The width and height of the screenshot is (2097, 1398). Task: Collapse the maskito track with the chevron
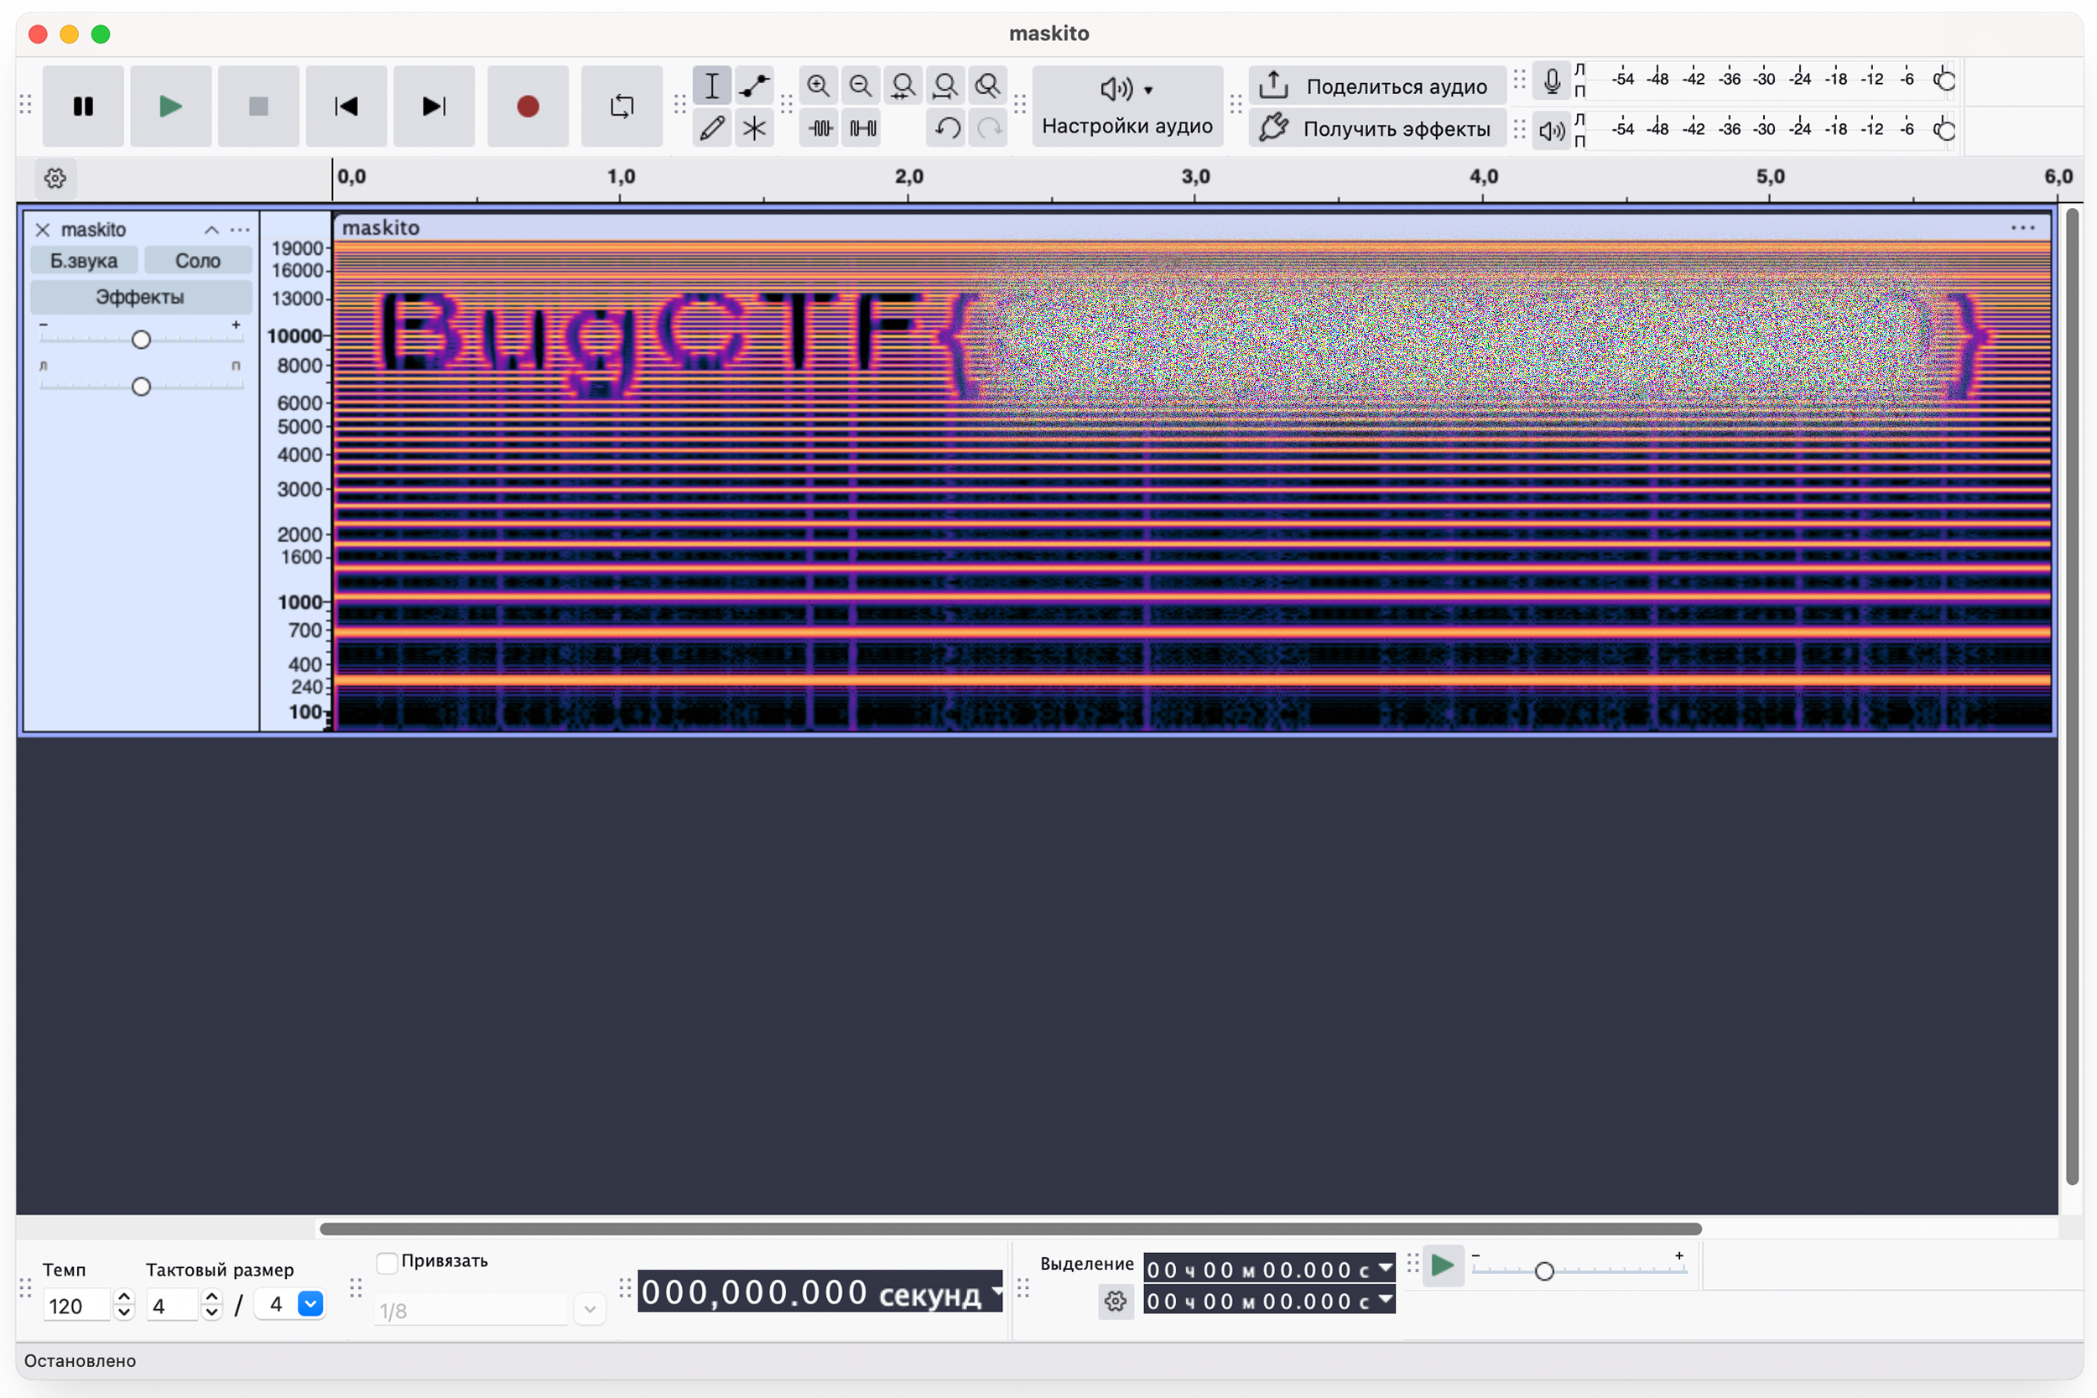(x=211, y=230)
